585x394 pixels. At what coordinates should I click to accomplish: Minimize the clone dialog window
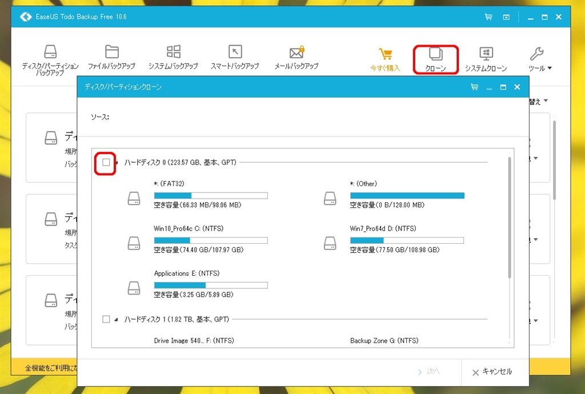(x=489, y=87)
